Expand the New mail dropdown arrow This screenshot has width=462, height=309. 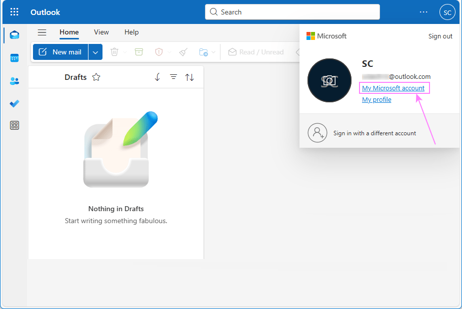[95, 52]
